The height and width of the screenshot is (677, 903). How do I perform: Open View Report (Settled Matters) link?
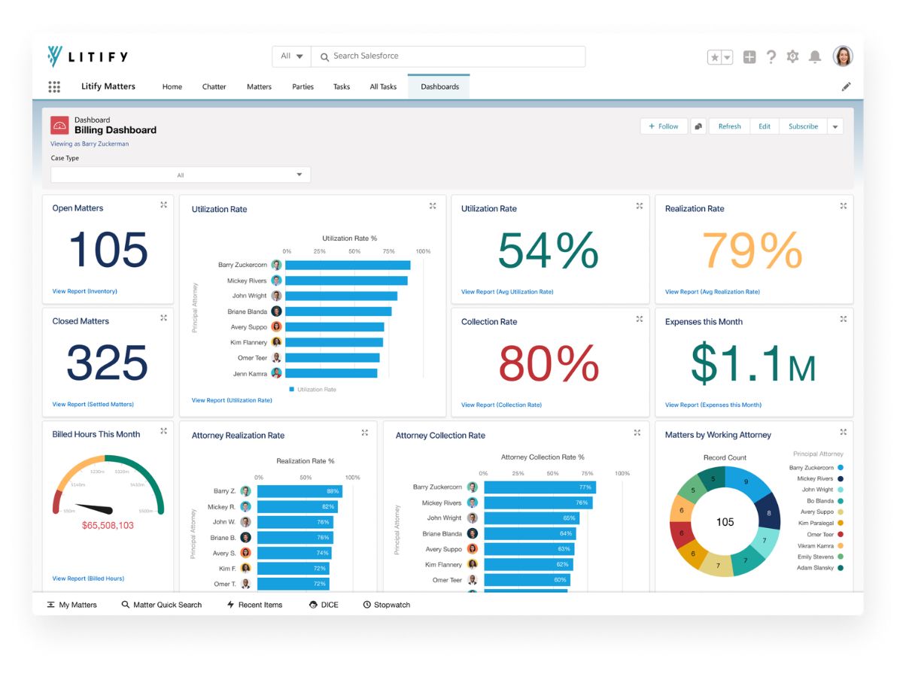coord(93,404)
